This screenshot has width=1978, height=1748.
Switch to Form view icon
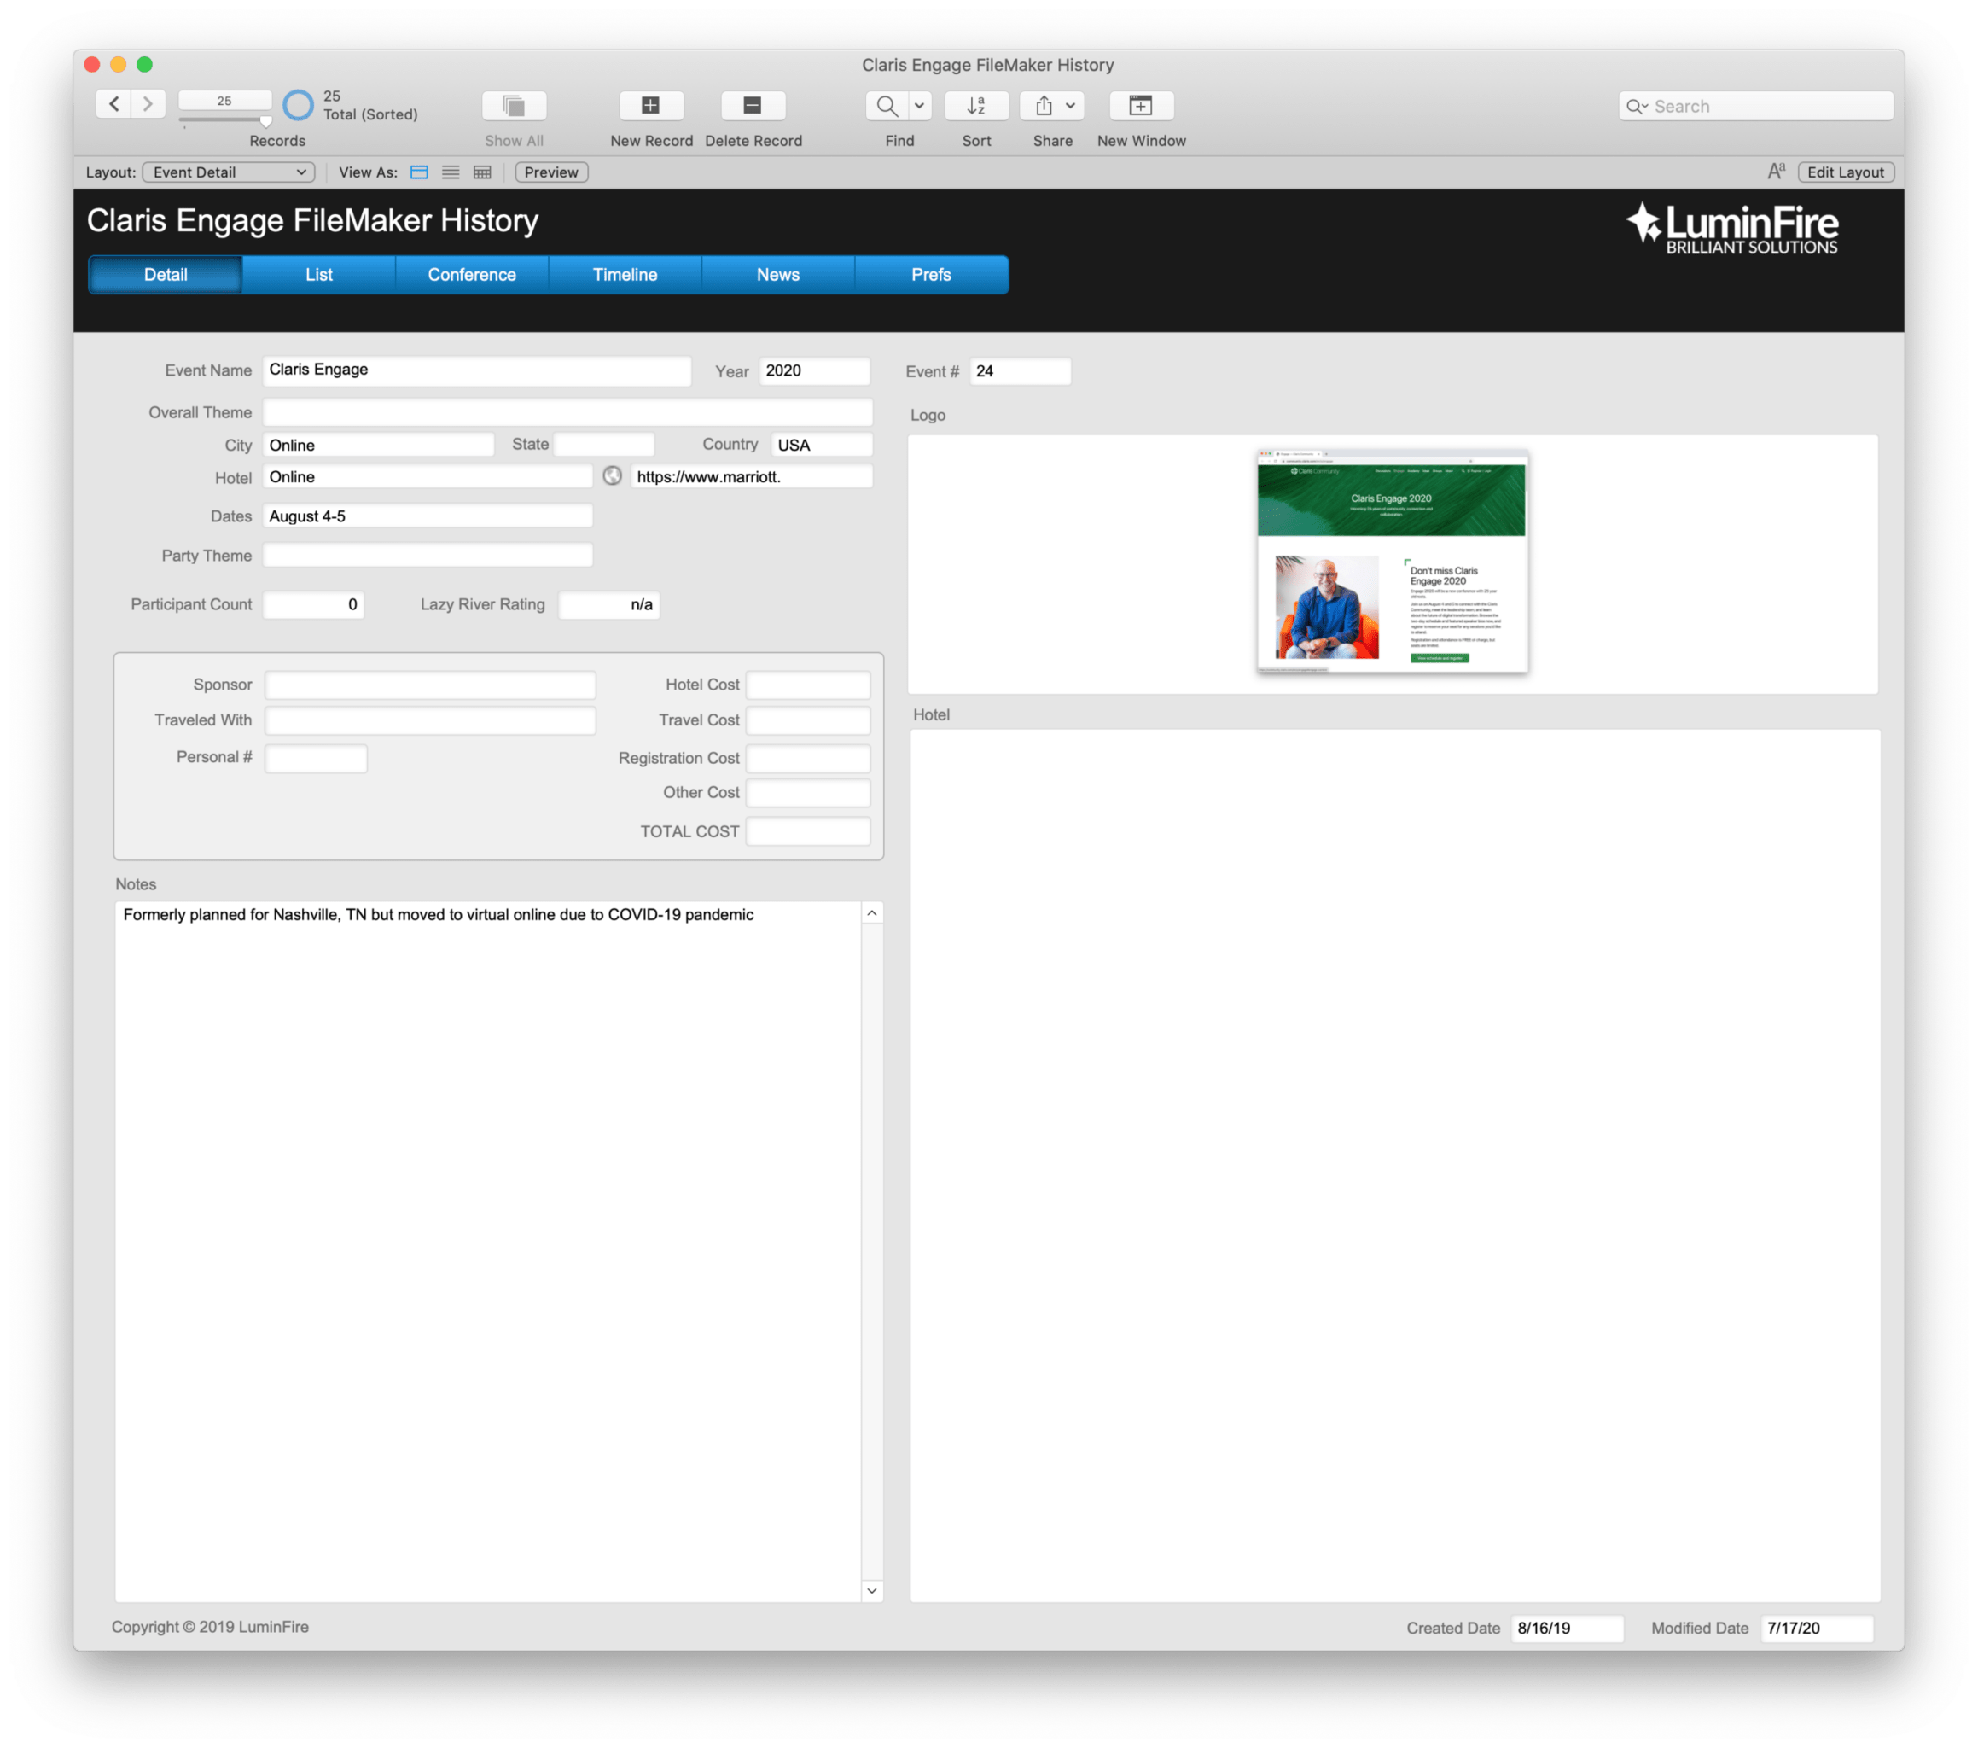coord(419,172)
